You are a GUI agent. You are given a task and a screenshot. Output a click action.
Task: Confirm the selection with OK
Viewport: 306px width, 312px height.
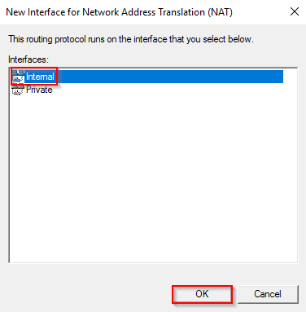pos(202,294)
